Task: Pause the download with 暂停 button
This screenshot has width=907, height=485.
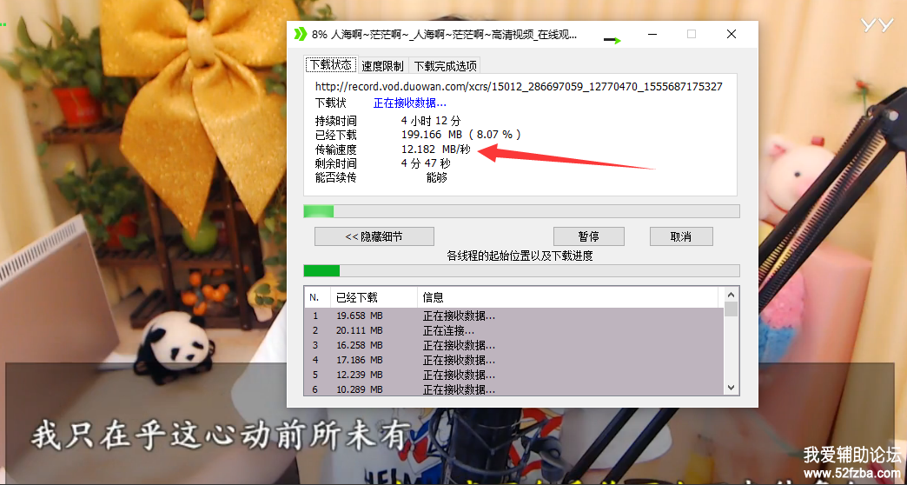Action: (x=589, y=236)
